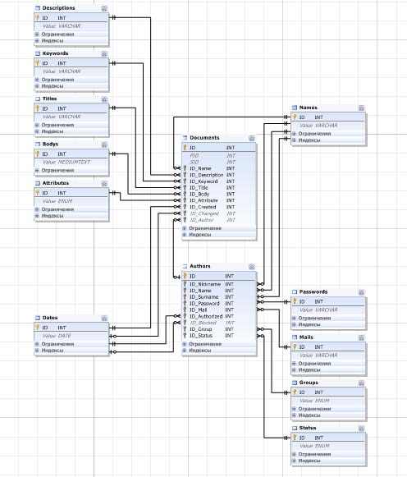Click the table icon beside Keywords title
Screen dimensions: 407x477
[38, 53]
